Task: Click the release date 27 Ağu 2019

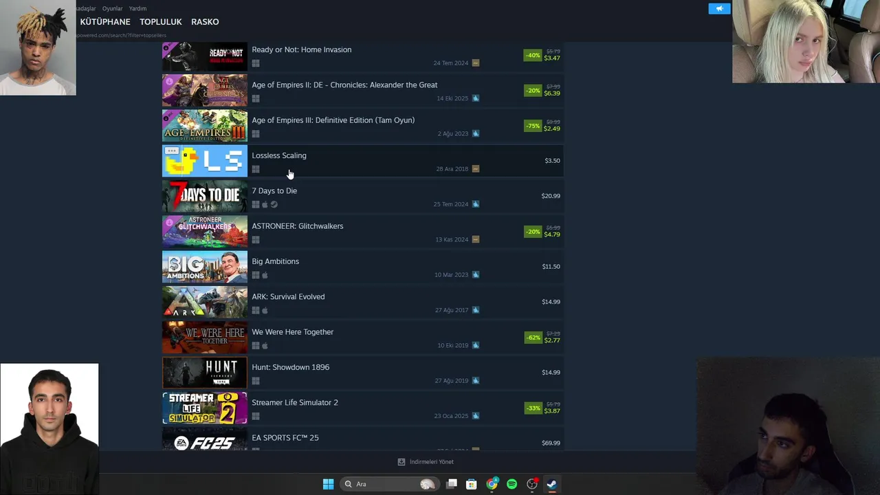Action: tap(452, 381)
